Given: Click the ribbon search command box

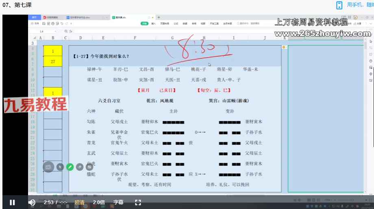Looking at the screenshot, I should pyautogui.click(x=248, y=24).
